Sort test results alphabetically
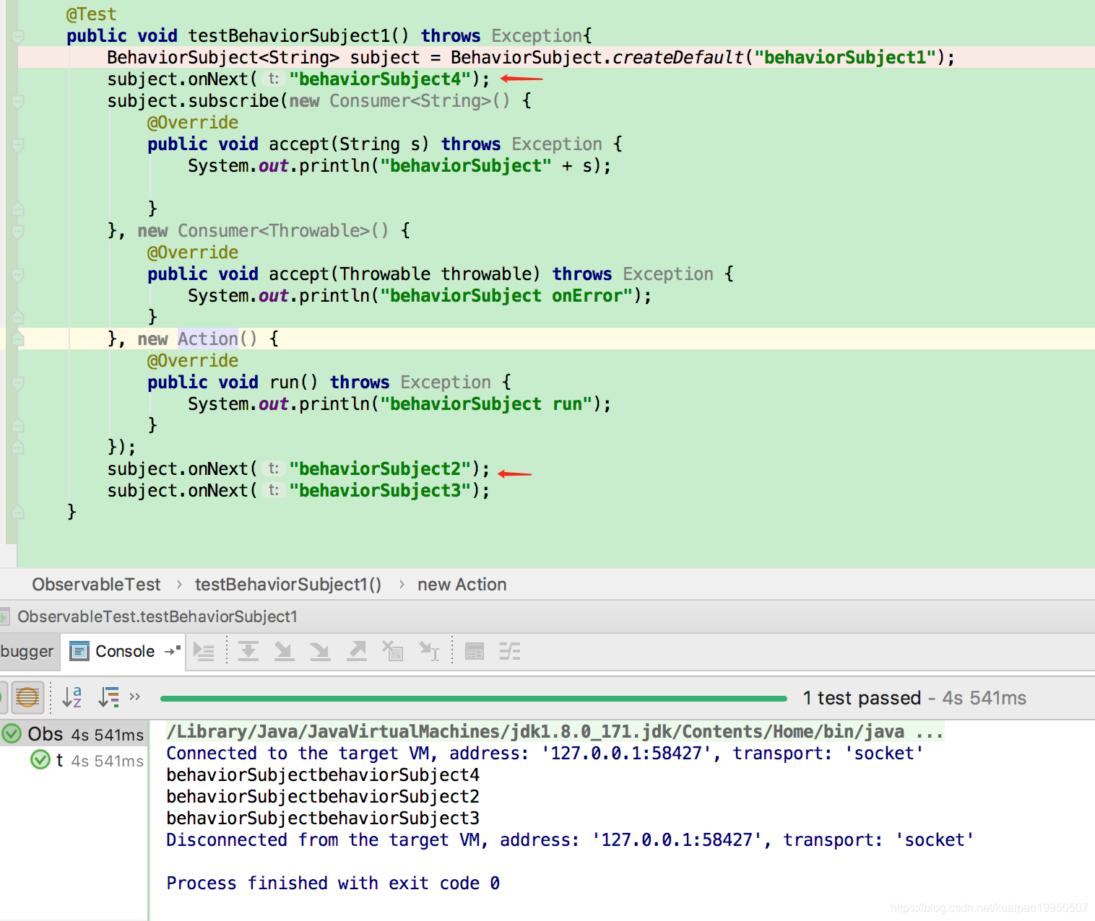Image resolution: width=1095 pixels, height=921 pixels. click(71, 697)
